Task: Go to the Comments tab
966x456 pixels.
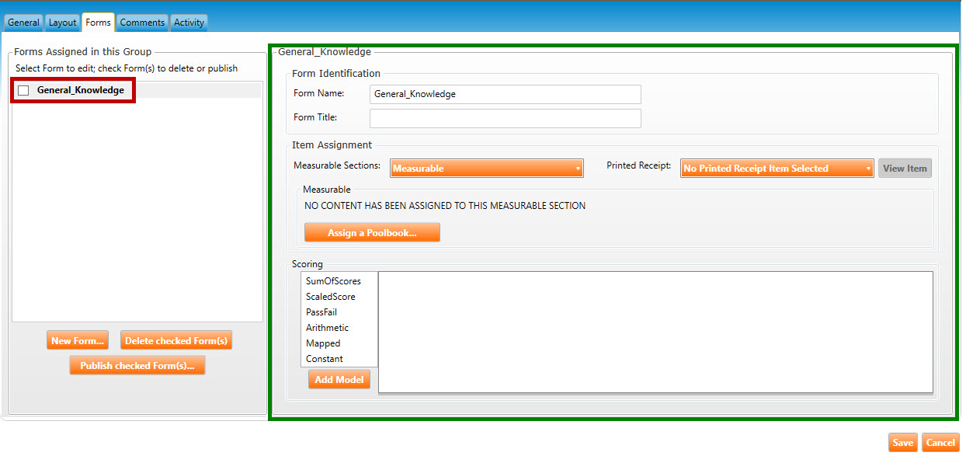Action: [142, 23]
